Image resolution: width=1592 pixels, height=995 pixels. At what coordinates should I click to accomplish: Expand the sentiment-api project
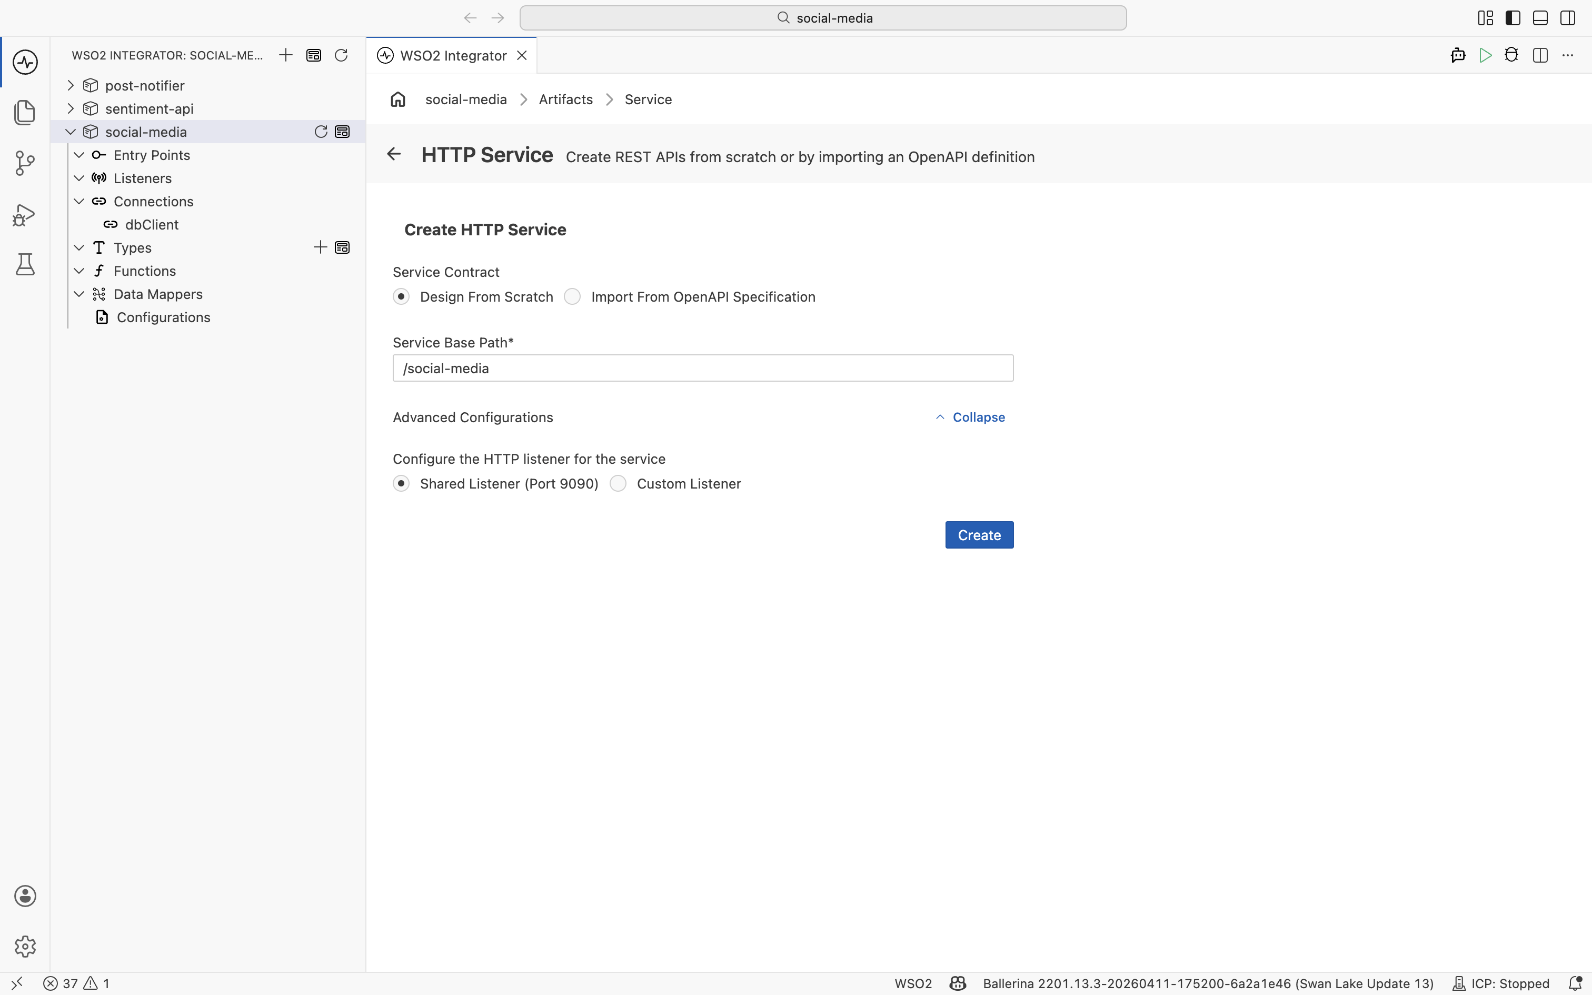[71, 108]
